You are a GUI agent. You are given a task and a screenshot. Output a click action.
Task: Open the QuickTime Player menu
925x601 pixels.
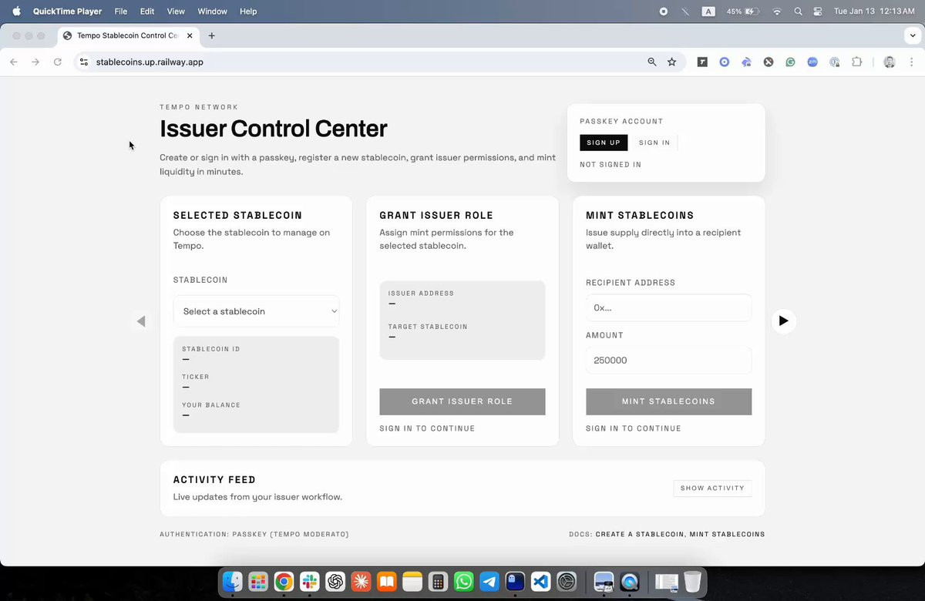(x=68, y=12)
